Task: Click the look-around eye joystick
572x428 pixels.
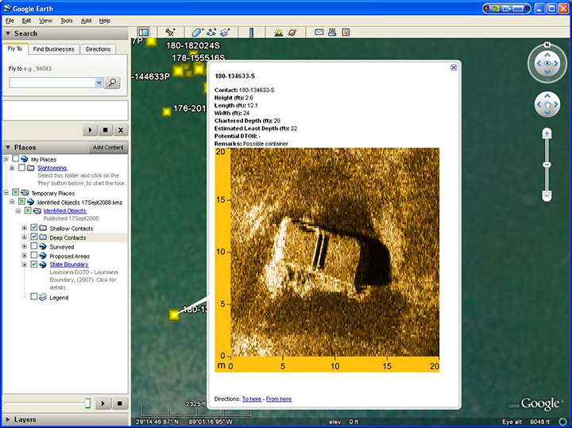Action: point(547,64)
